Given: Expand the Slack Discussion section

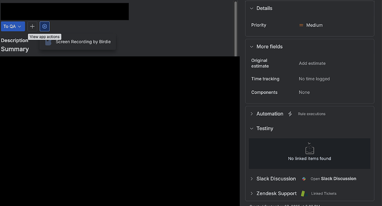Looking at the screenshot, I should (x=251, y=179).
